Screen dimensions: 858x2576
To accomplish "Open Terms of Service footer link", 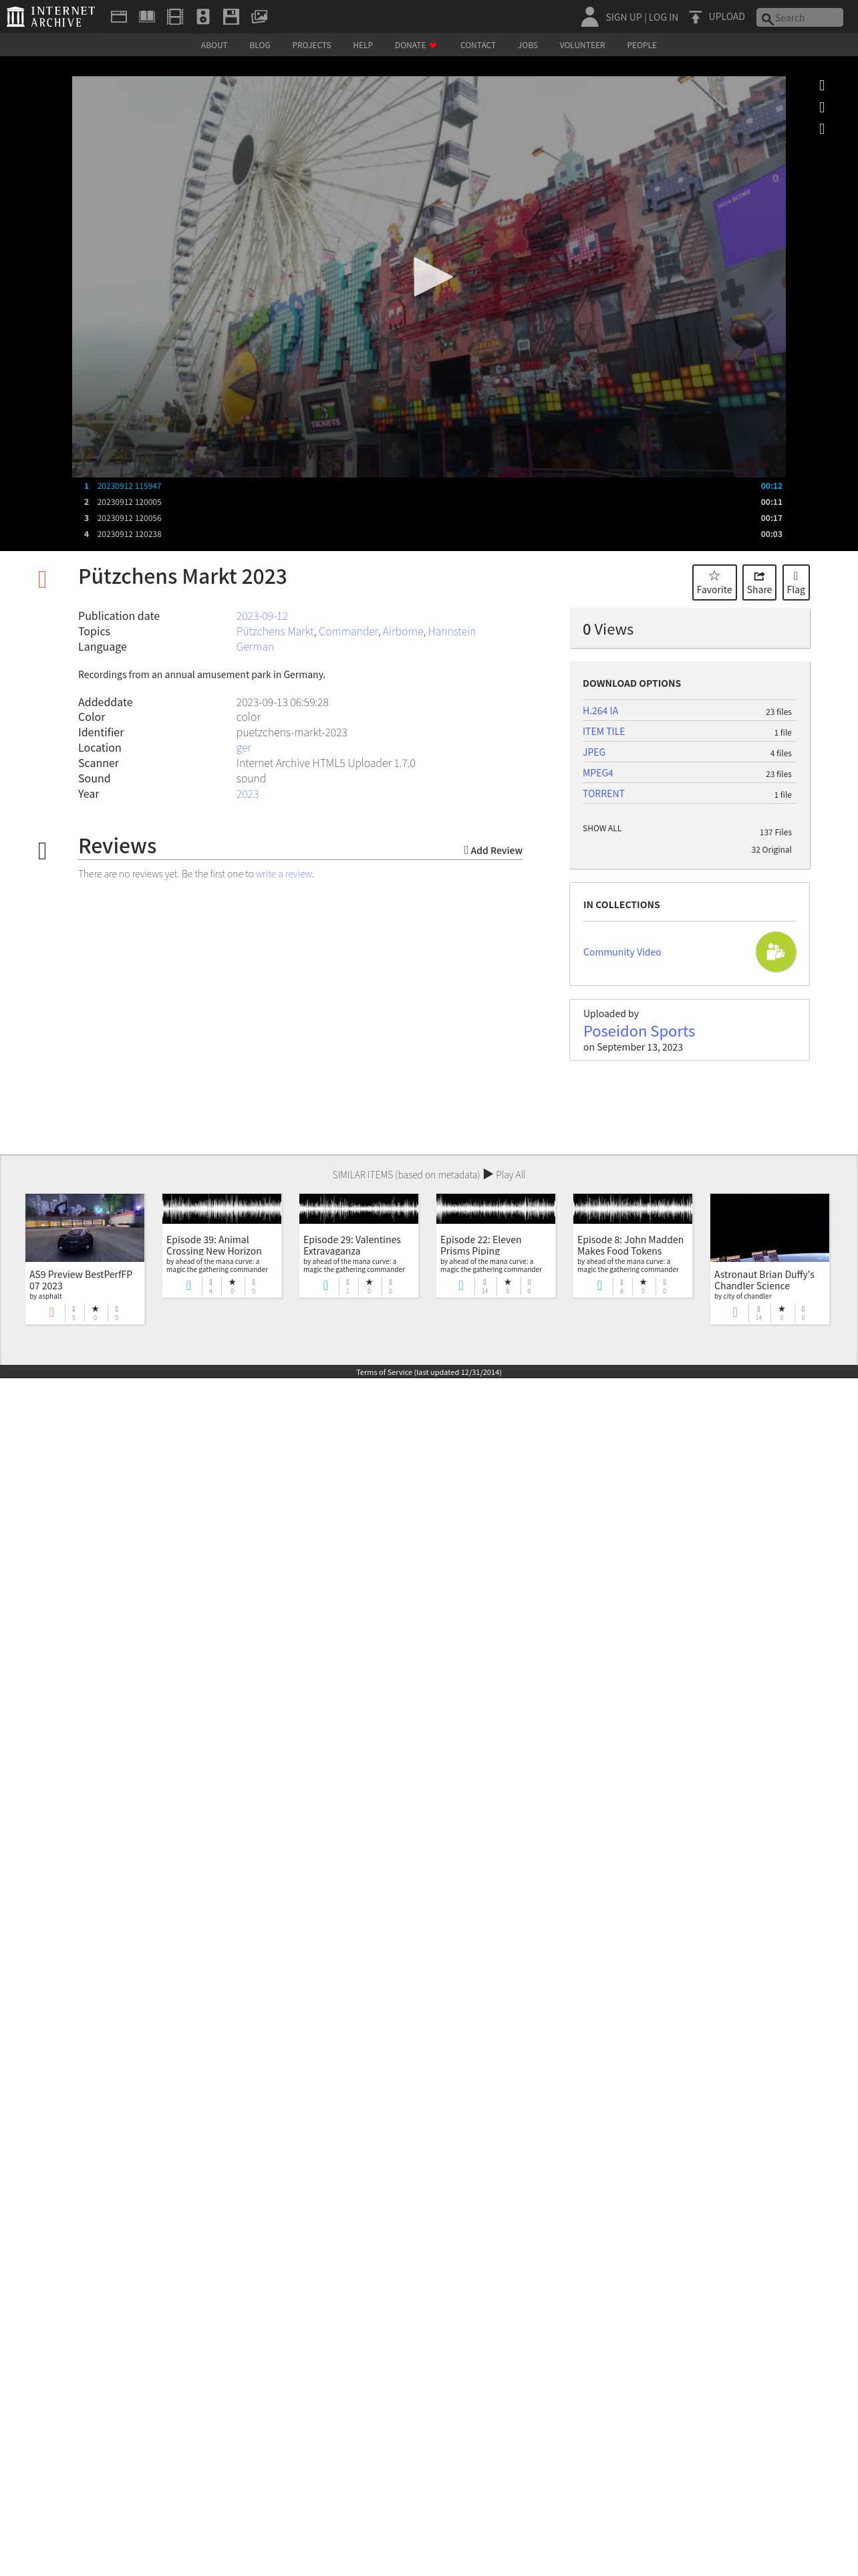I will click(x=428, y=1372).
